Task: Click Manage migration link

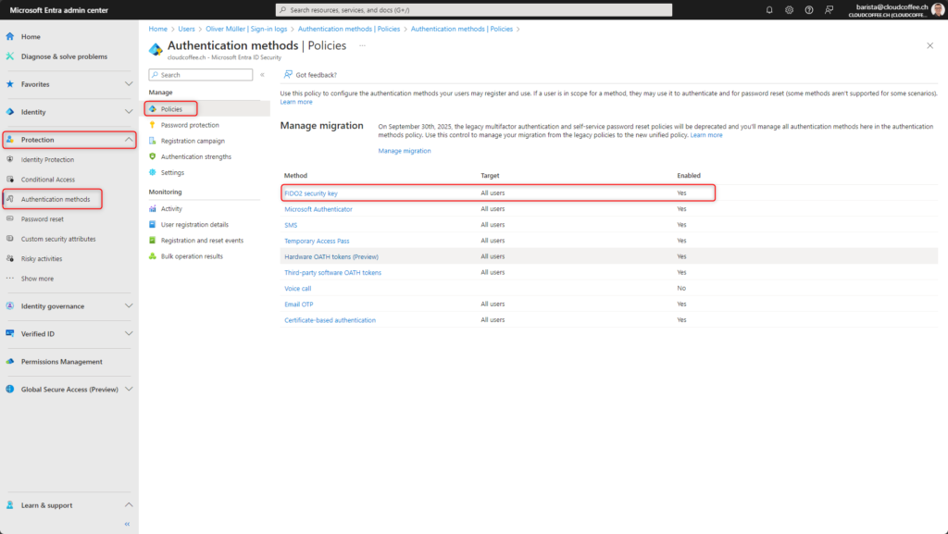Action: point(405,151)
